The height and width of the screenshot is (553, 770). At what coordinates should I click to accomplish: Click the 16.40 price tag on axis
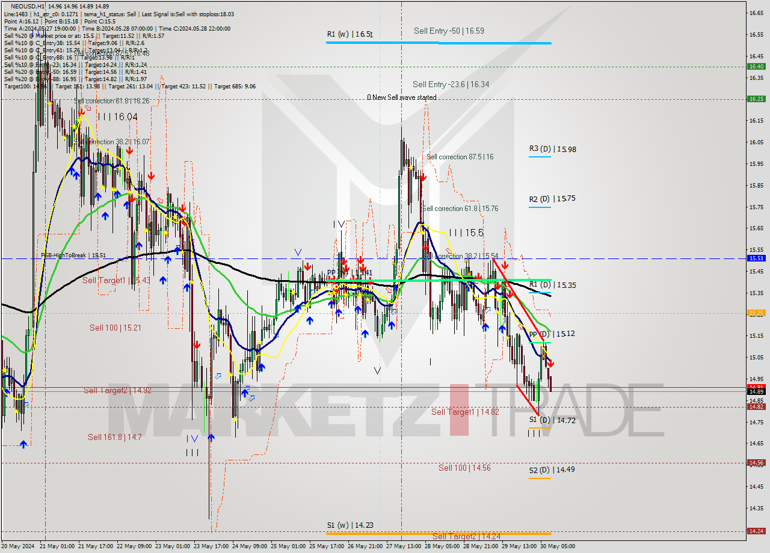[756, 67]
